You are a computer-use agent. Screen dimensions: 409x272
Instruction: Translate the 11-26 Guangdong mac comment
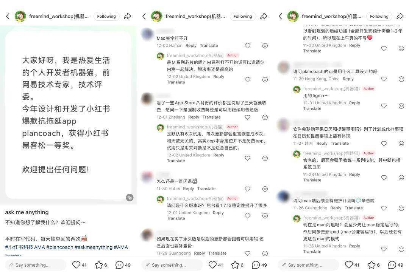coord(354,208)
